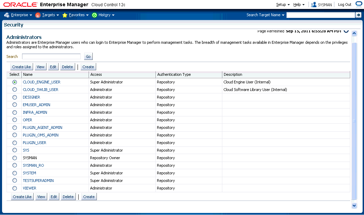The height and width of the screenshot is (215, 364).
Task: Click Log Out link
Action: 344,4
